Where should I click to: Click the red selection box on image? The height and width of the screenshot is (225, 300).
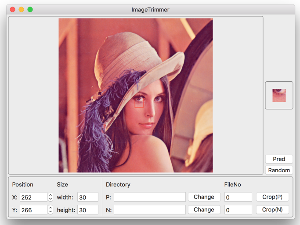(139, 103)
